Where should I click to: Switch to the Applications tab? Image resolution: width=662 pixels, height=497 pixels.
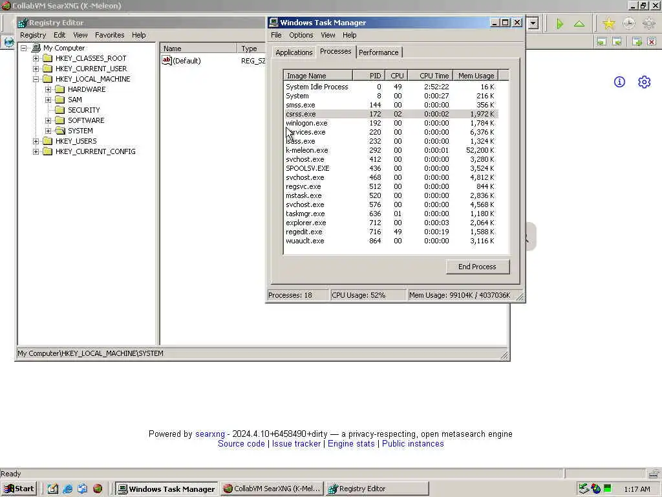[x=294, y=52]
